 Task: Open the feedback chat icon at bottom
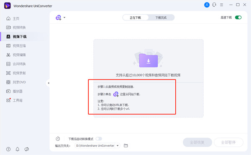[27, 149]
